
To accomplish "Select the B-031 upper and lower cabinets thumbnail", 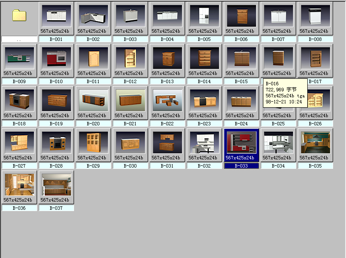I will point(167,143).
